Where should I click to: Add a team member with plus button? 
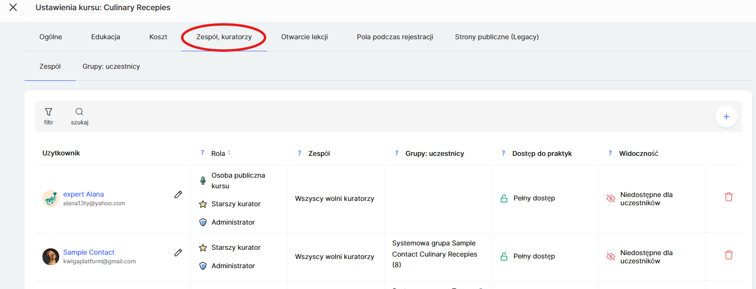726,117
